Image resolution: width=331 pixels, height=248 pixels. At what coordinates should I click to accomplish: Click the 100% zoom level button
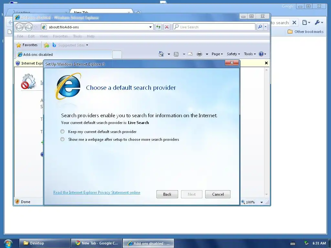pyautogui.click(x=248, y=202)
